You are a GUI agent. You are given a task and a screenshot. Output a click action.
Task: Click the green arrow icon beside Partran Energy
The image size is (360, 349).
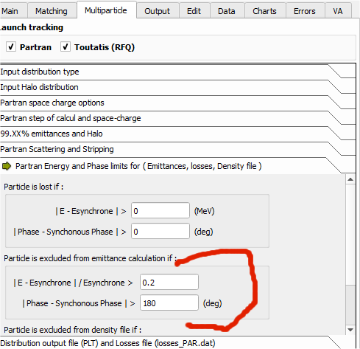click(x=7, y=166)
